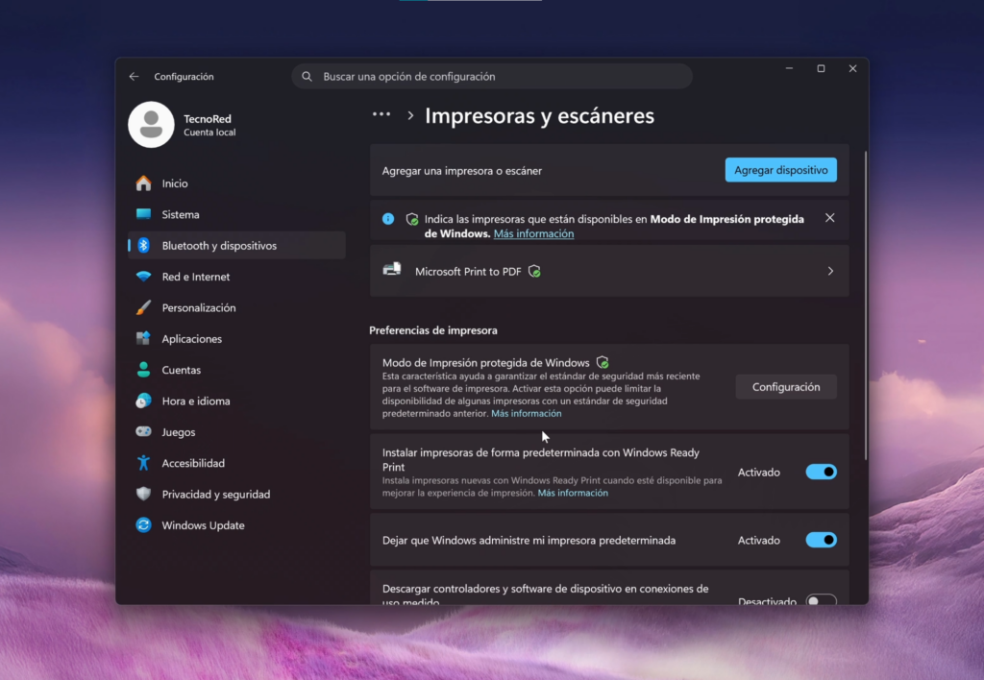
Task: Click Activado label for Windows Ready Print
Action: click(759, 473)
